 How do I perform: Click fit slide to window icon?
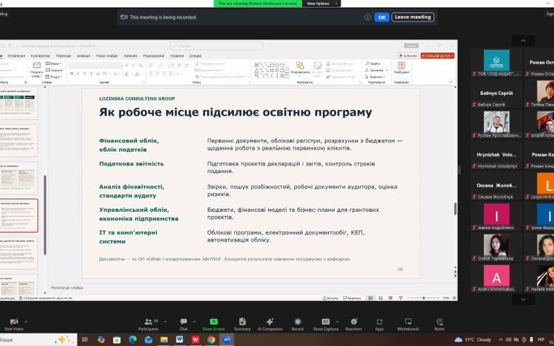(454, 298)
